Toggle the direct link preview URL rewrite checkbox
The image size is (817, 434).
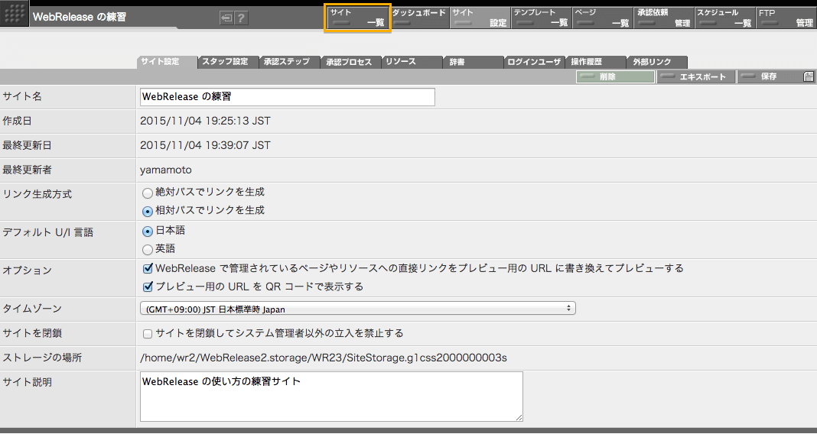[148, 268]
